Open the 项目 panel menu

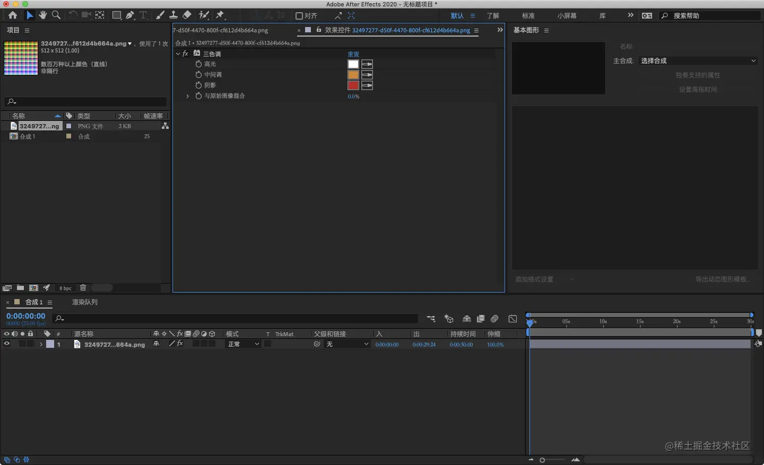[x=27, y=30]
